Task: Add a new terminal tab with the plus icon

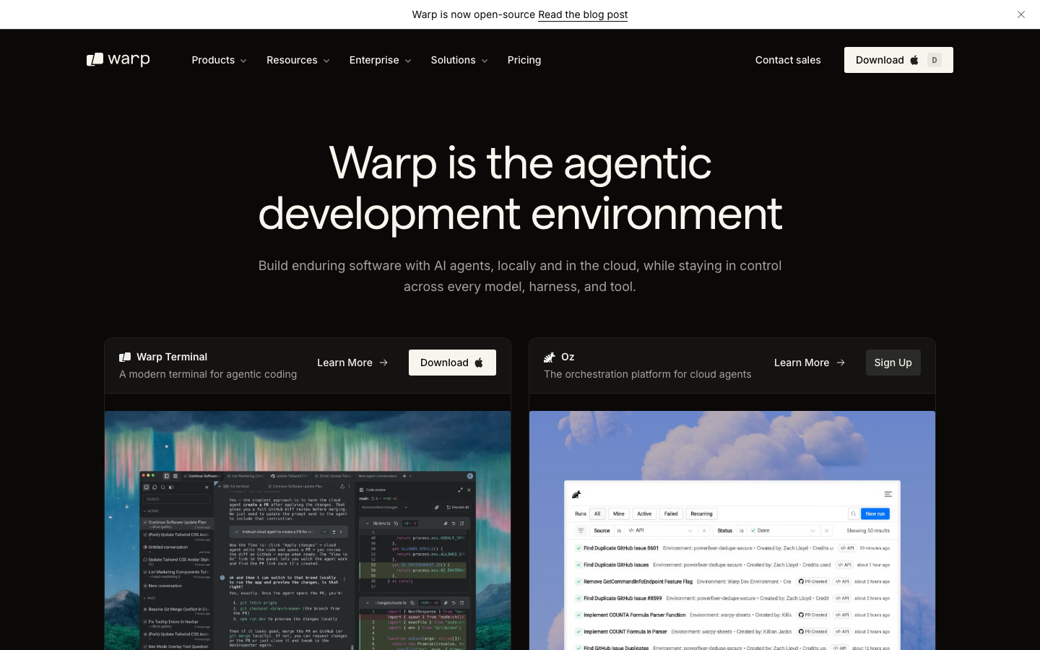Action: (404, 476)
